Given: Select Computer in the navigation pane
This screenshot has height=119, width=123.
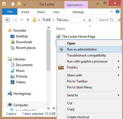Looking at the screenshot, I should click(x=21, y=105).
